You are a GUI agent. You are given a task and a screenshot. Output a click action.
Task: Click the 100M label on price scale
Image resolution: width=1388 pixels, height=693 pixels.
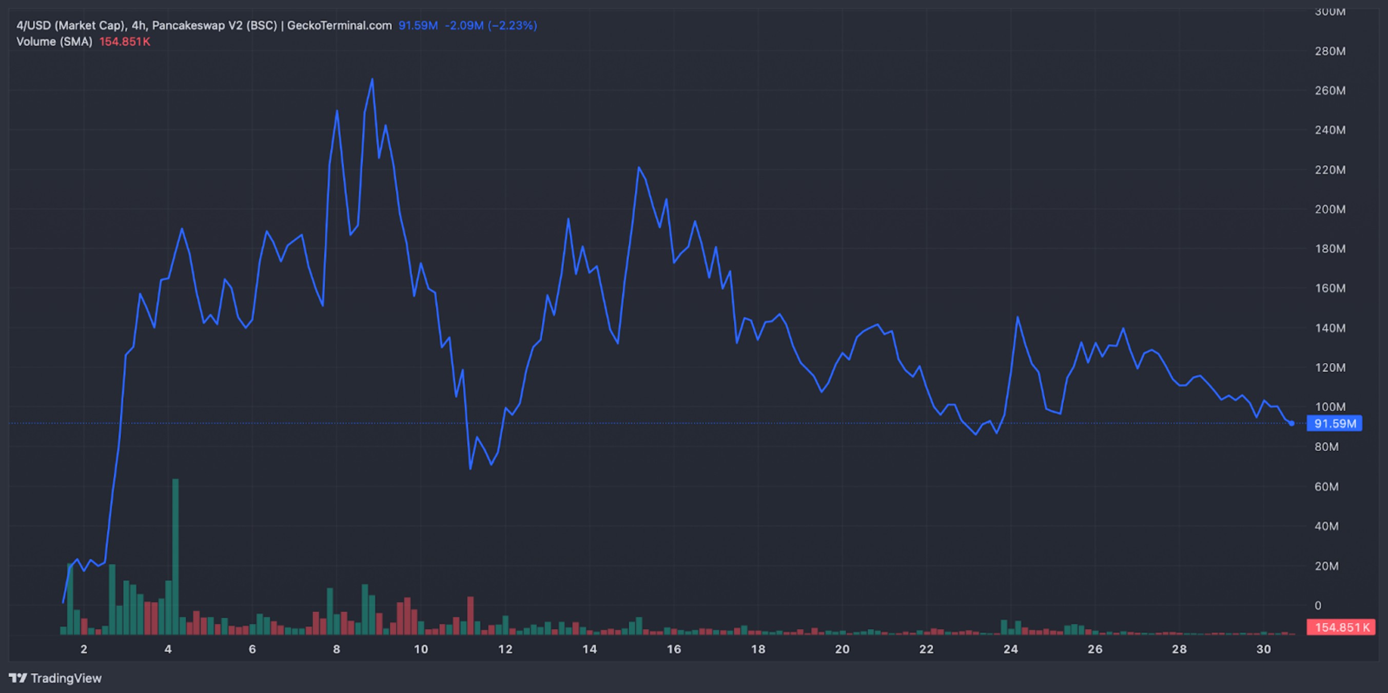click(x=1330, y=407)
